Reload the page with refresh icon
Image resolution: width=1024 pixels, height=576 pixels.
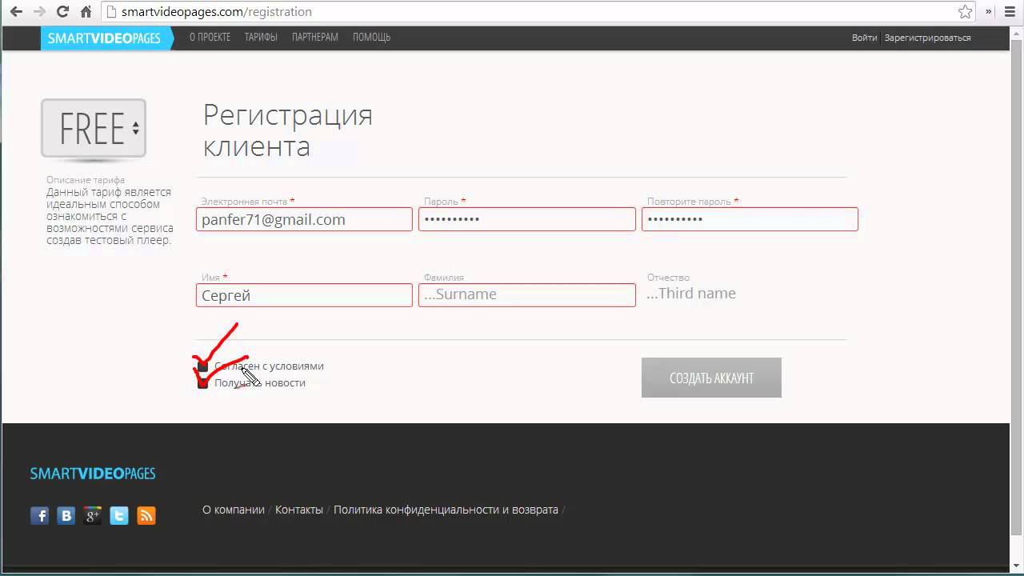[62, 12]
